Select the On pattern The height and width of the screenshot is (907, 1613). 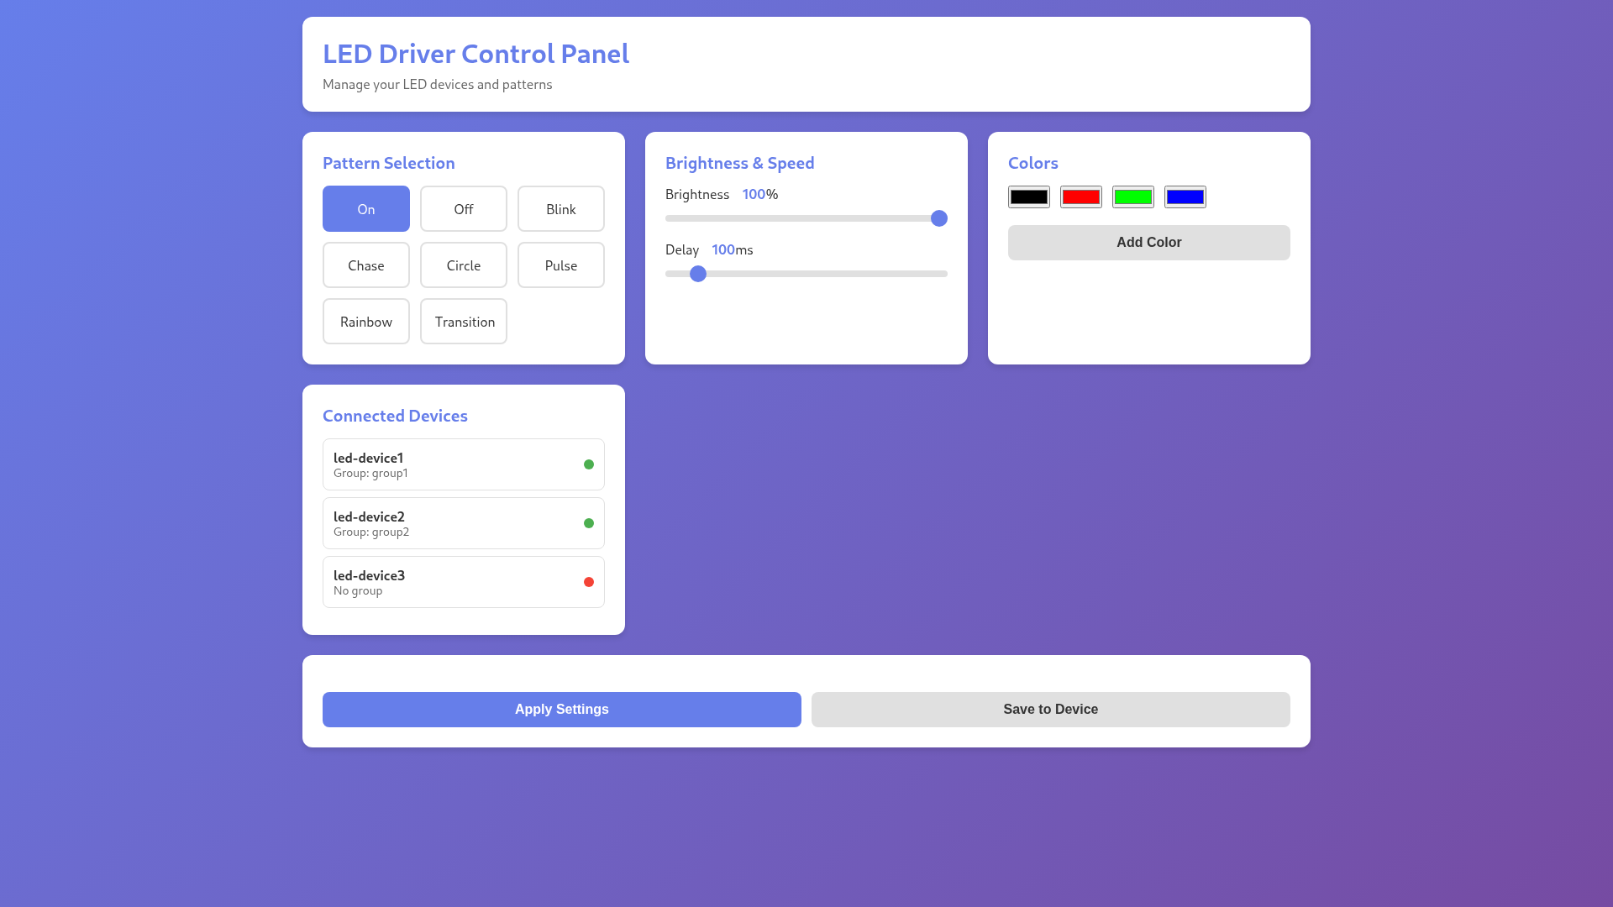coord(366,209)
